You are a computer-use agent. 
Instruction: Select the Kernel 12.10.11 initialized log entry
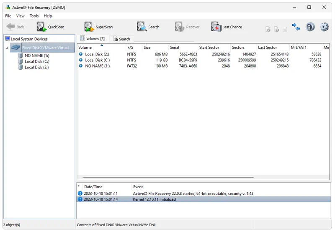click(204, 199)
